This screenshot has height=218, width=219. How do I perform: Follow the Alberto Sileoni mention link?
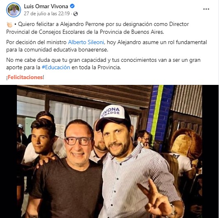point(86,42)
